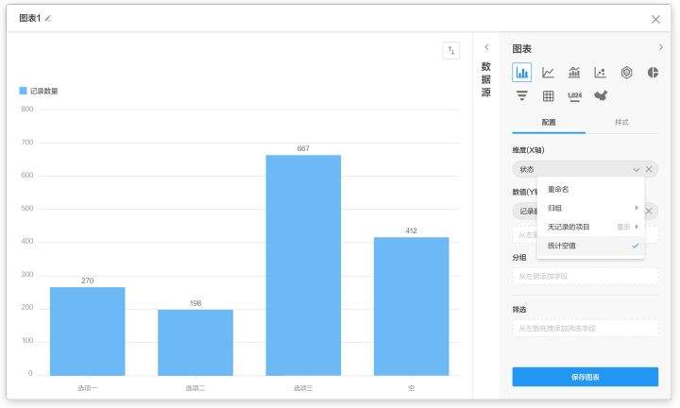The image size is (680, 408).
Task: Choose the pivot table chart icon
Action: click(548, 95)
